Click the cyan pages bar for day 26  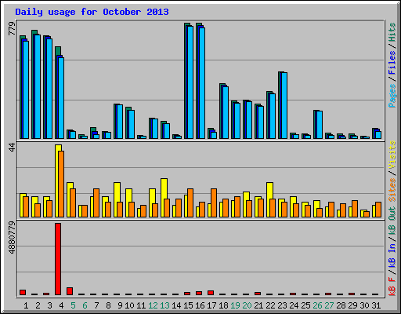pyautogui.click(x=320, y=125)
